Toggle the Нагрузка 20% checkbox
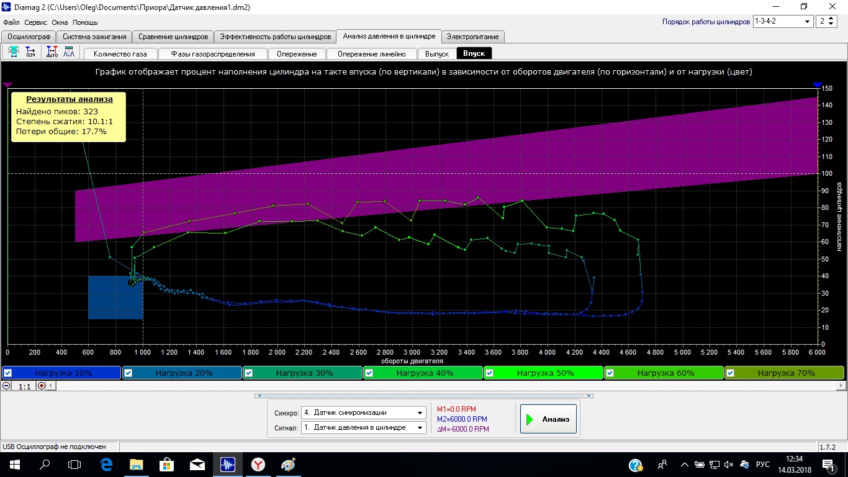This screenshot has height=477, width=848. point(128,373)
